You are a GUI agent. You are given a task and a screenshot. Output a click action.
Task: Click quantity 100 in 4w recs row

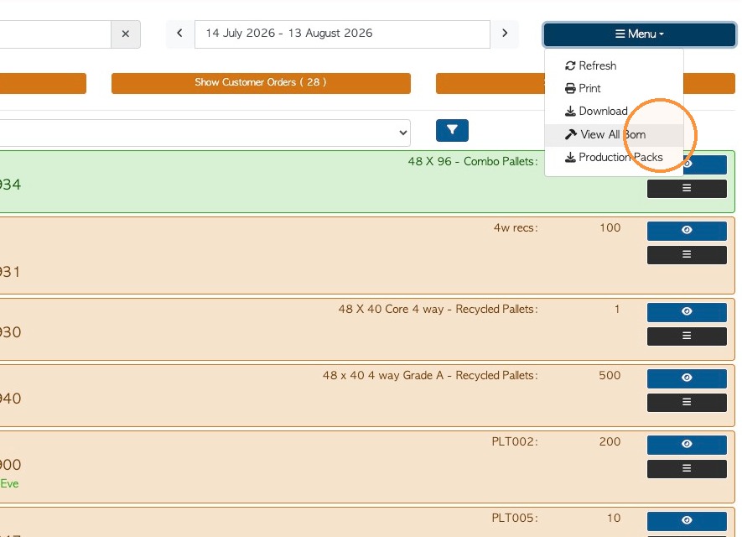click(x=610, y=227)
